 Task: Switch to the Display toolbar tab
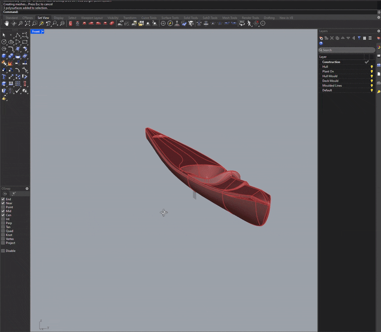59,18
